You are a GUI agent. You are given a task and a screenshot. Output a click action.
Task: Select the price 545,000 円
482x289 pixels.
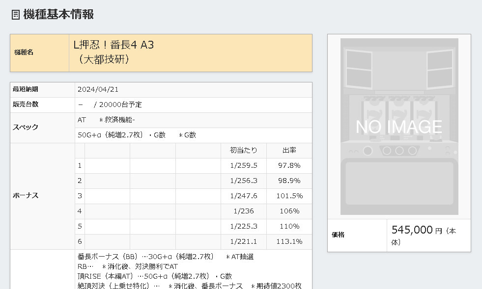coord(417,230)
